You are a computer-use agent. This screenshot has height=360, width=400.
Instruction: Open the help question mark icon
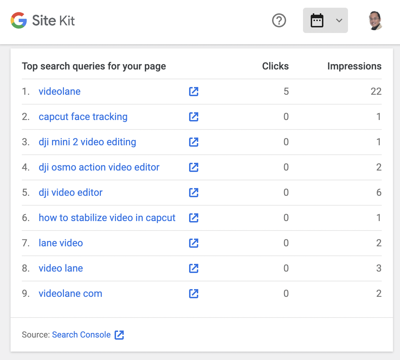pyautogui.click(x=279, y=20)
